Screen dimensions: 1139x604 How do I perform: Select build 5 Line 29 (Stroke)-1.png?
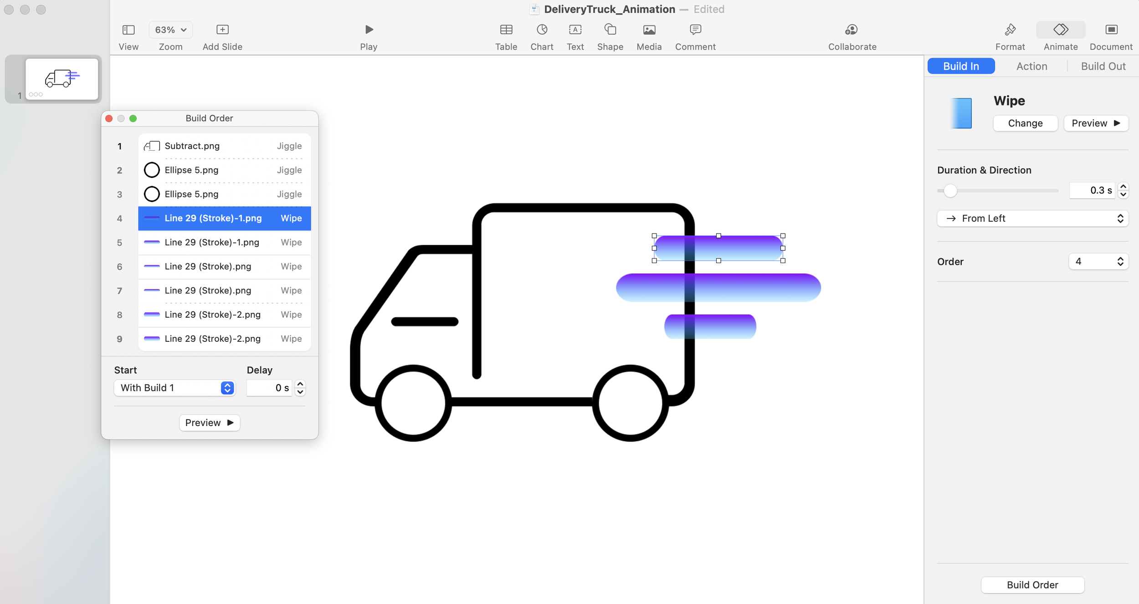(224, 243)
